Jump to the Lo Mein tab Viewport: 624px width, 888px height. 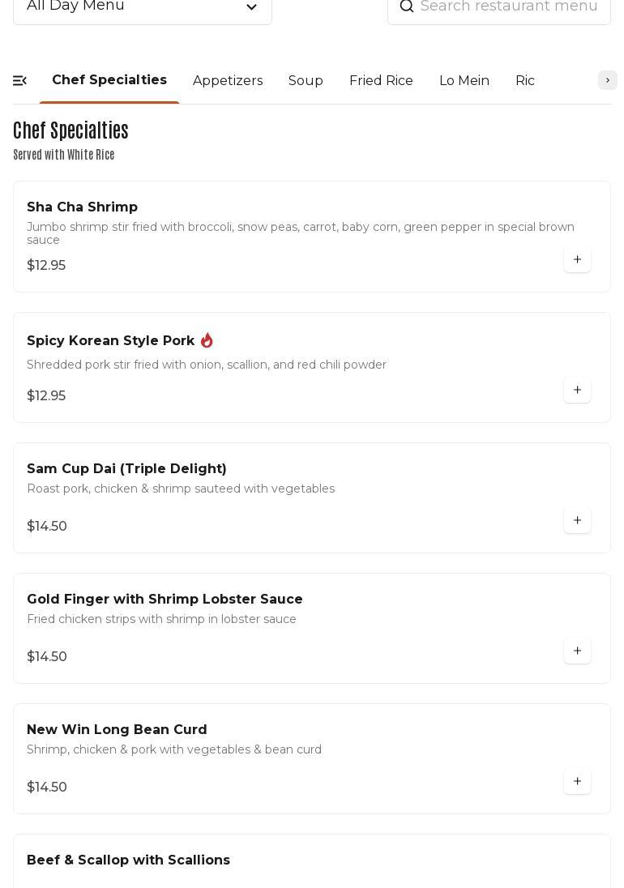[x=464, y=81]
